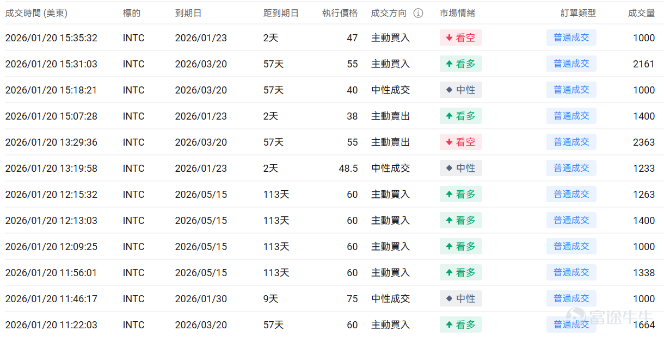Click 普通成交 badge in the 15:18:21 row
Image resolution: width=664 pixels, height=337 pixels.
click(571, 90)
